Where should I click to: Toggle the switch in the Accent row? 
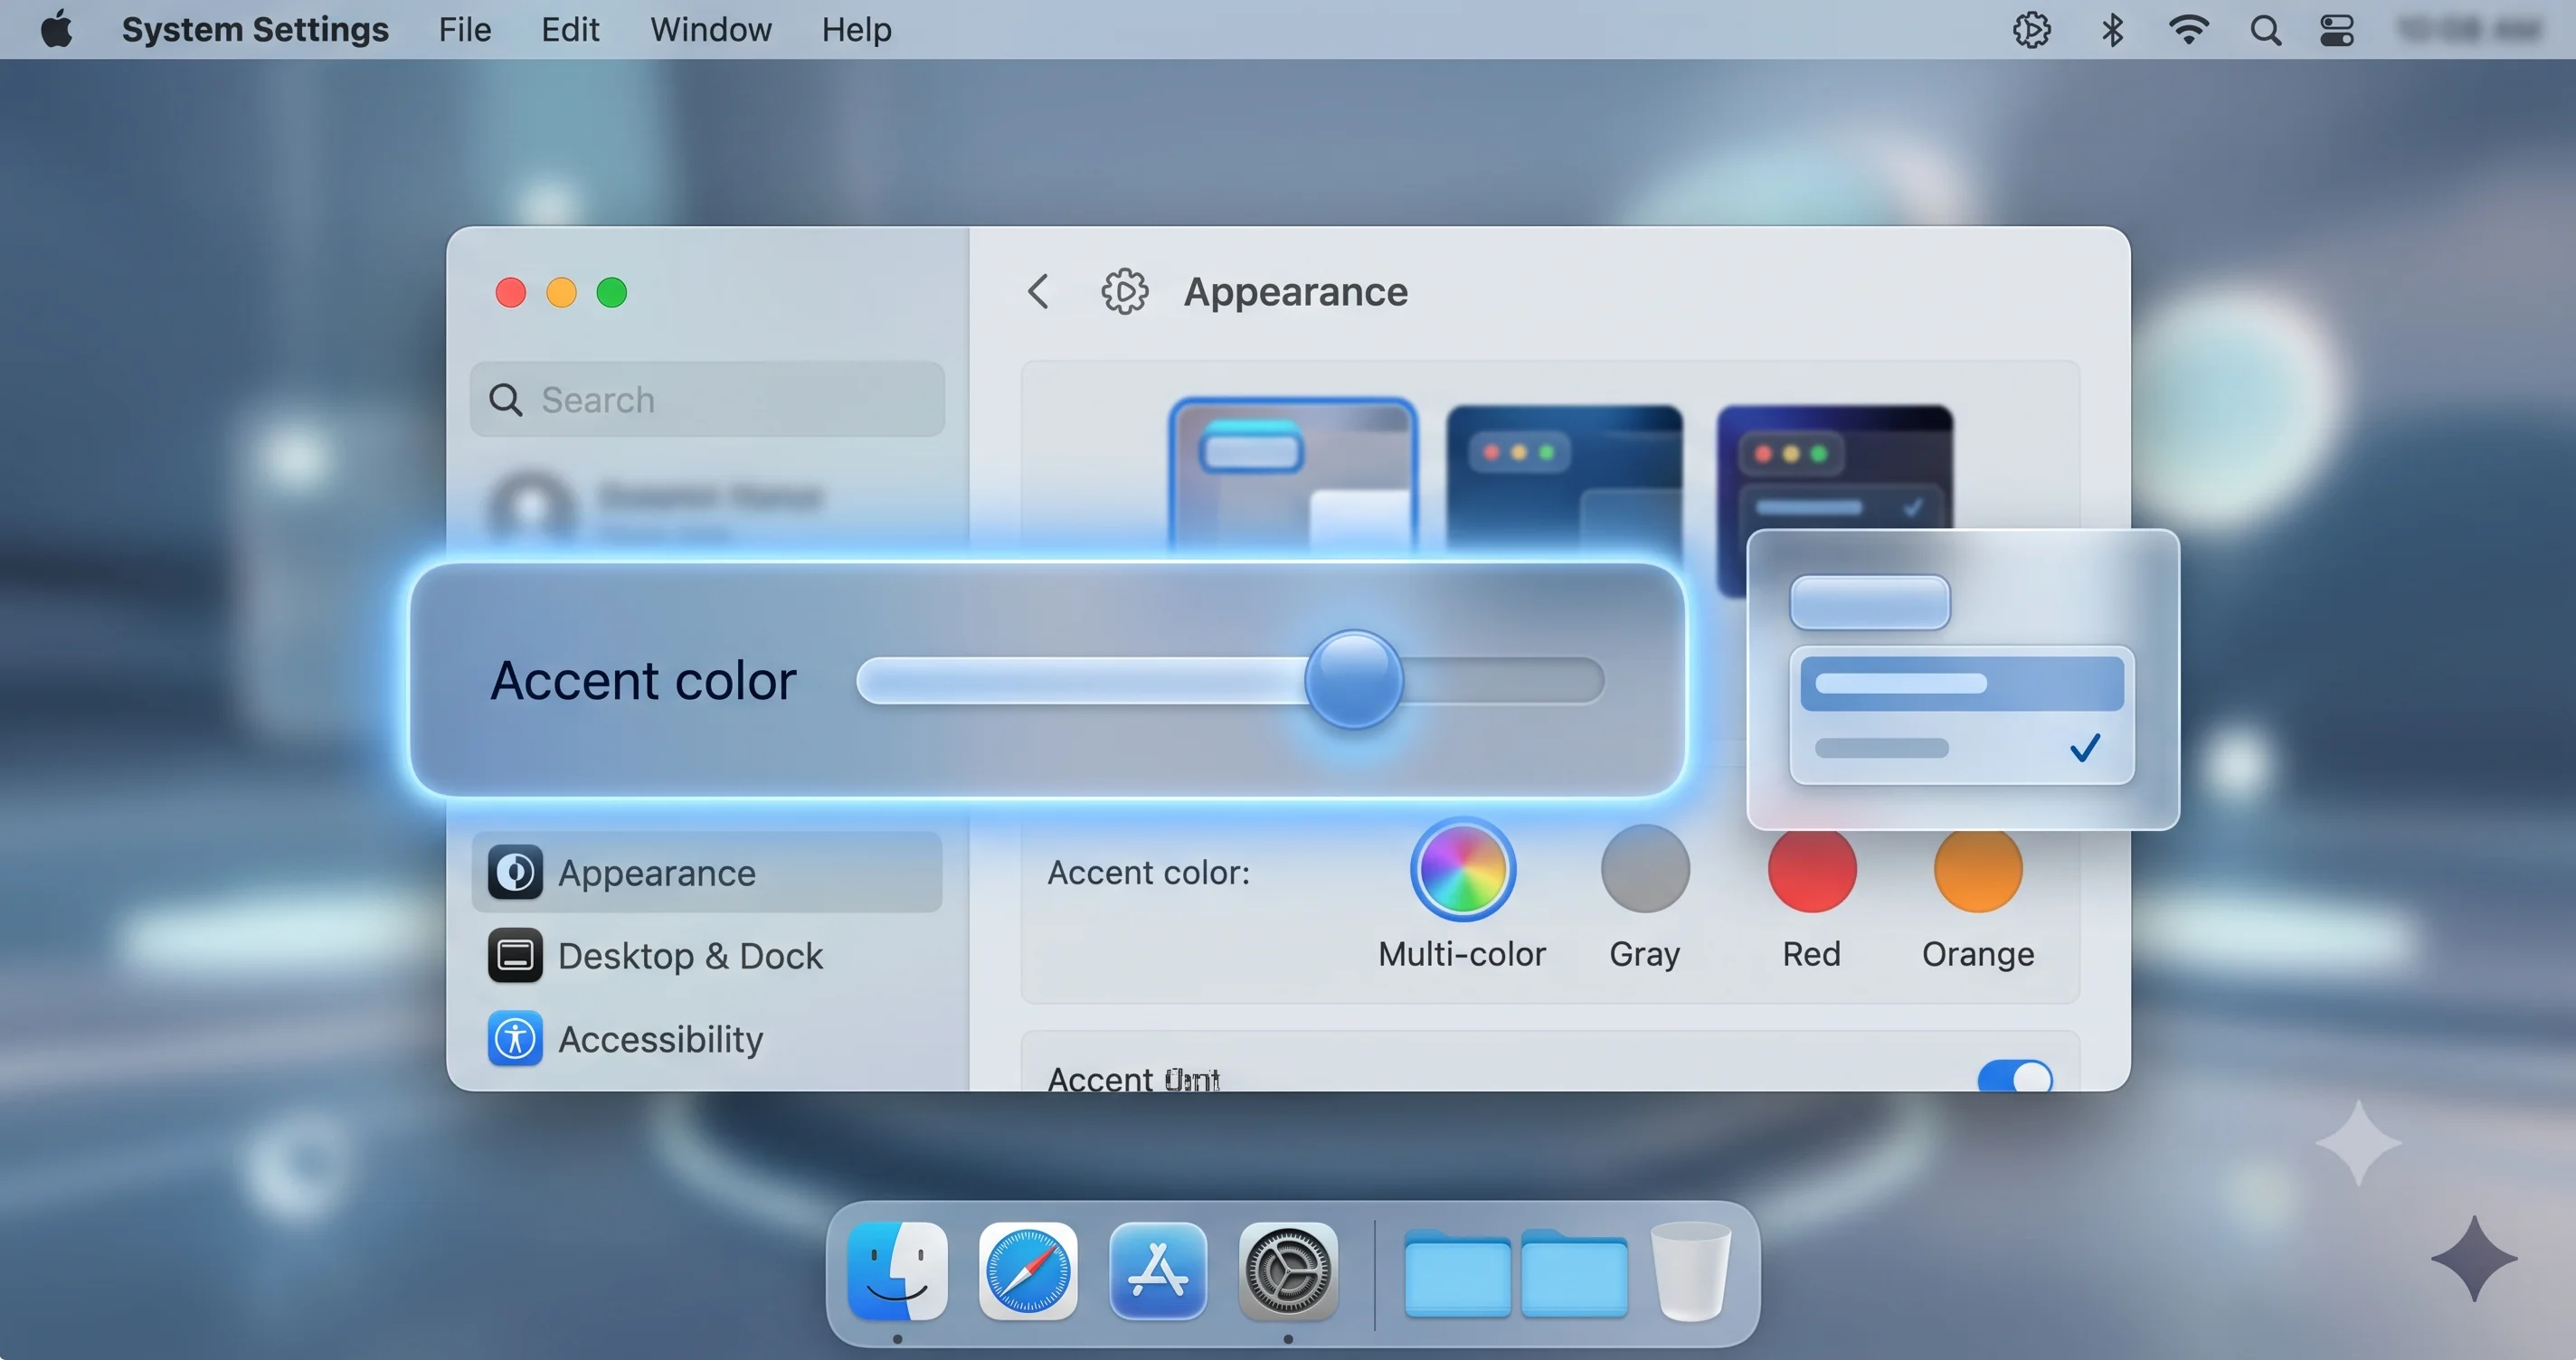tap(2014, 1076)
